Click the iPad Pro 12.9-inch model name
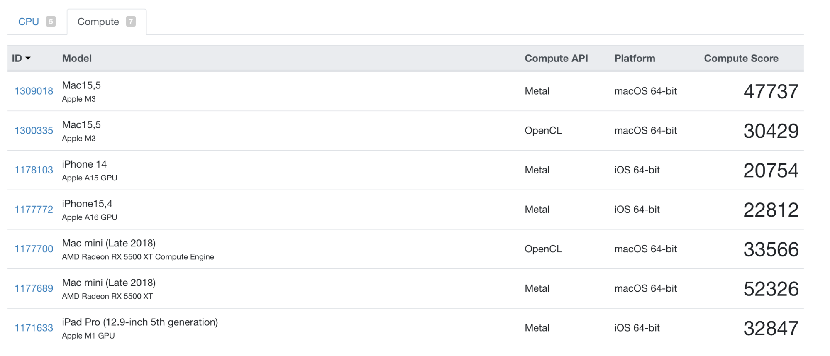830x356 pixels. coord(140,322)
